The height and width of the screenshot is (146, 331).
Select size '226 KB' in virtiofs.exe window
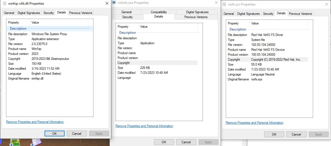145,68
